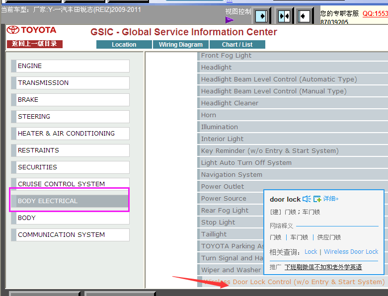Viewport: 388px width, 296px height.
Task: Select ENGINE category
Action: coord(70,66)
